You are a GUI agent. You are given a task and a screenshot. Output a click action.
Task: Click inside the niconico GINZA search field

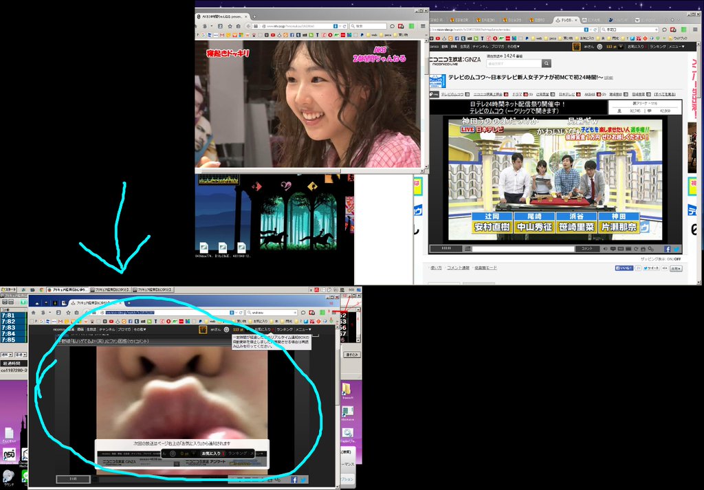(x=516, y=63)
